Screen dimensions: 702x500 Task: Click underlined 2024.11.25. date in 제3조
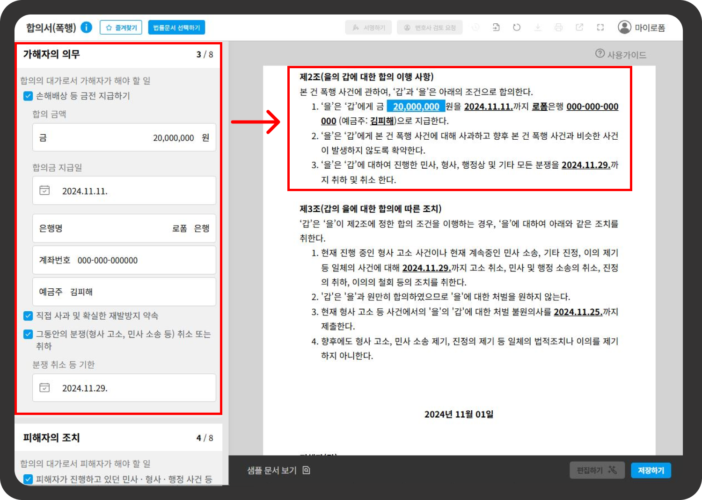pos(578,312)
